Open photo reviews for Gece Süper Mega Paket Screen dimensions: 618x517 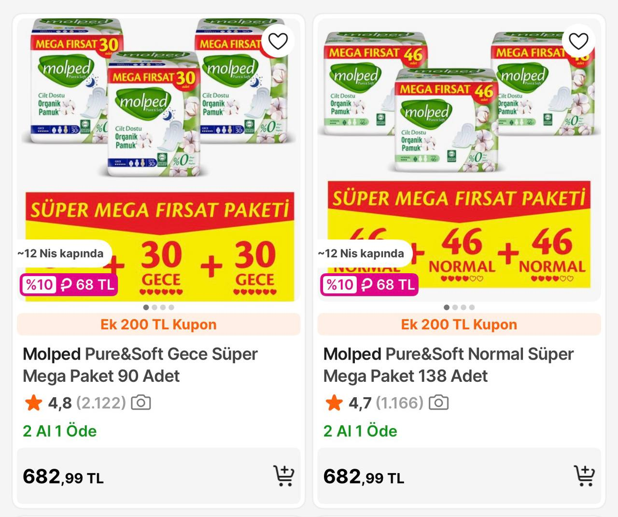tap(141, 403)
